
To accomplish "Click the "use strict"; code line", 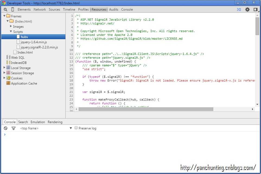I will (94, 69).
